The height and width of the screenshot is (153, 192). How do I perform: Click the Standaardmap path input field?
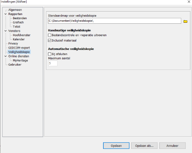tap(114, 21)
